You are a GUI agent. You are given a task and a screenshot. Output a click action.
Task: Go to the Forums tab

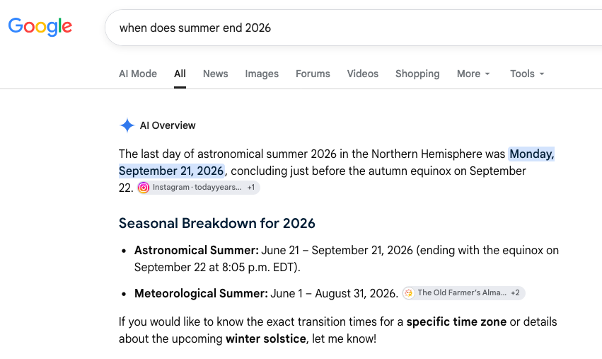(x=313, y=74)
